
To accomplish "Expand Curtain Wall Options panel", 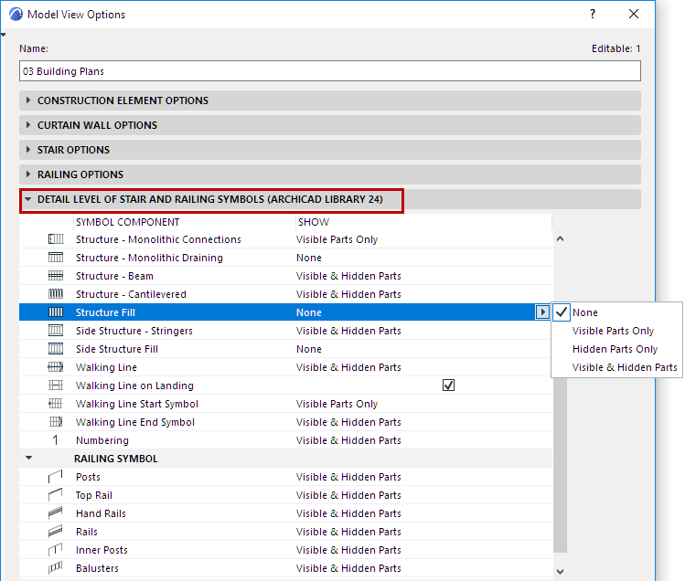I will point(28,125).
